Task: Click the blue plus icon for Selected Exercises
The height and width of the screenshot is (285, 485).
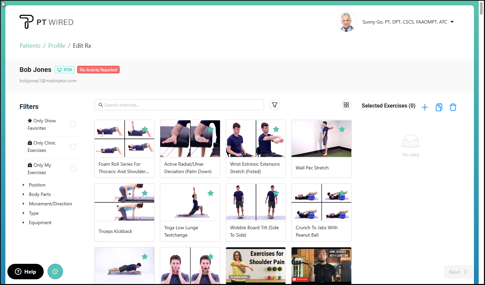Action: click(425, 107)
